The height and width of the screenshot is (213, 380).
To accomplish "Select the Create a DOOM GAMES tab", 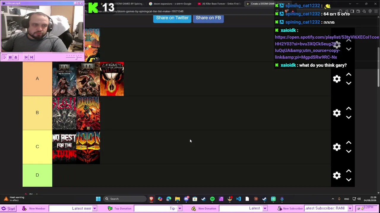I will [265, 4].
